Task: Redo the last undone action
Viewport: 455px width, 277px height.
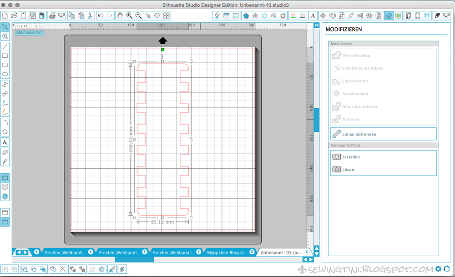Action: 110,15
